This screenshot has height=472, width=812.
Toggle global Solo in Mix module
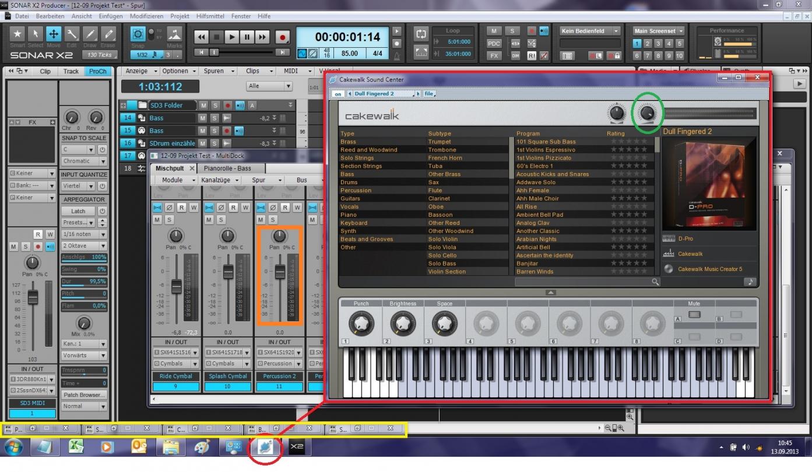512,31
